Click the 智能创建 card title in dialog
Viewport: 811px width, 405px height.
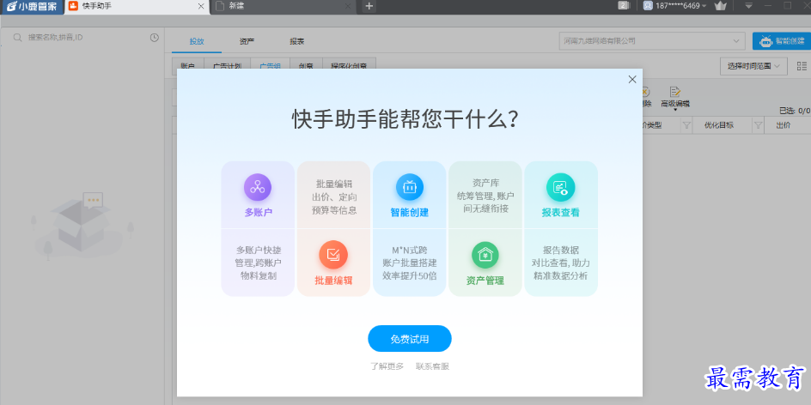tap(409, 212)
